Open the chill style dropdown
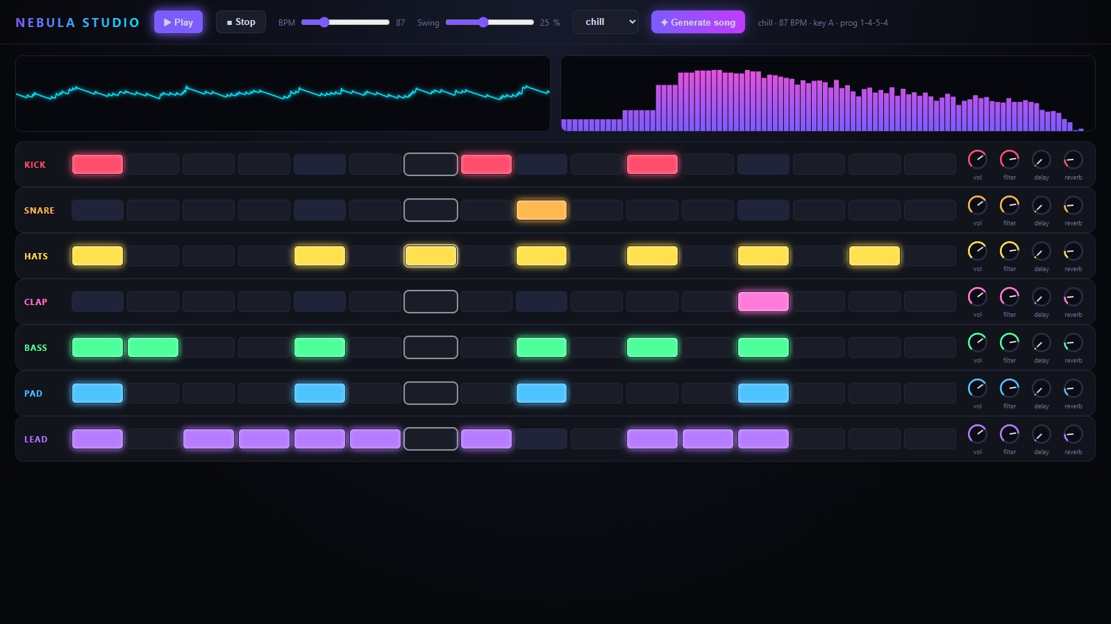This screenshot has width=1111, height=624. click(605, 22)
